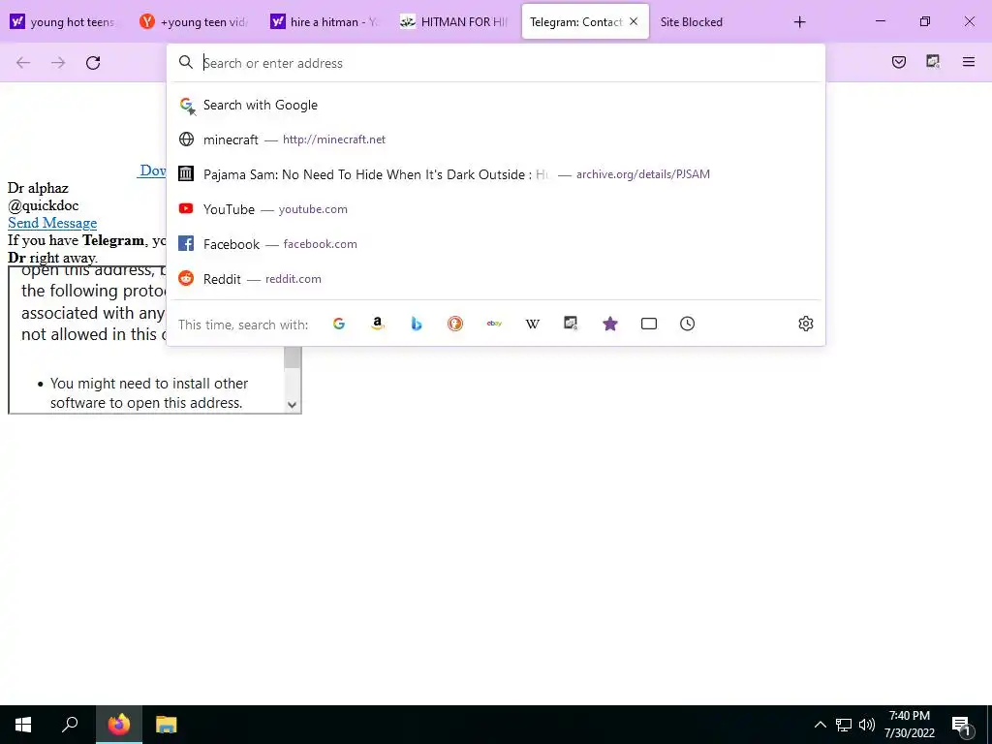992x744 pixels.
Task: Choose Search with Google suggestion
Action: pyautogui.click(x=496, y=105)
